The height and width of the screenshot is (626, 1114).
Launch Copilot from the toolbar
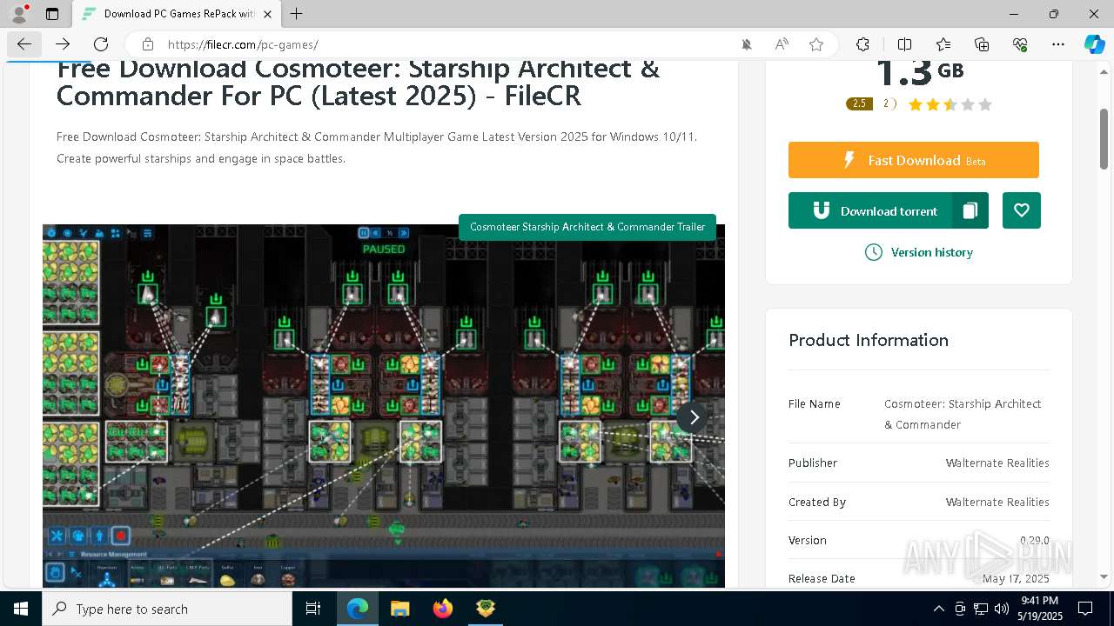(x=1094, y=44)
